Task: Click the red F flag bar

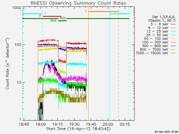Action: [x=52, y=16]
